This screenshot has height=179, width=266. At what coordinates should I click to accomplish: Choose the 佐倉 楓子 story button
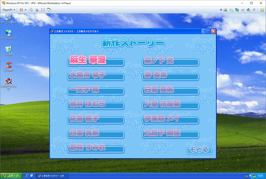96,120
